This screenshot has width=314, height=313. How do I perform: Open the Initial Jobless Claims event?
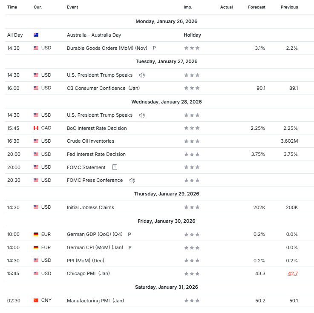(x=90, y=207)
